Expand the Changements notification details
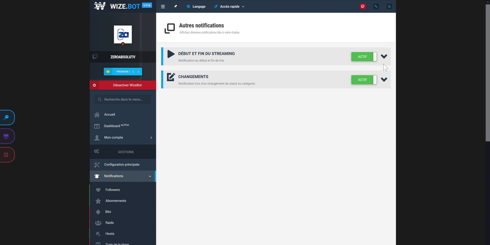Viewport: 490px width, 245px height. (x=384, y=79)
